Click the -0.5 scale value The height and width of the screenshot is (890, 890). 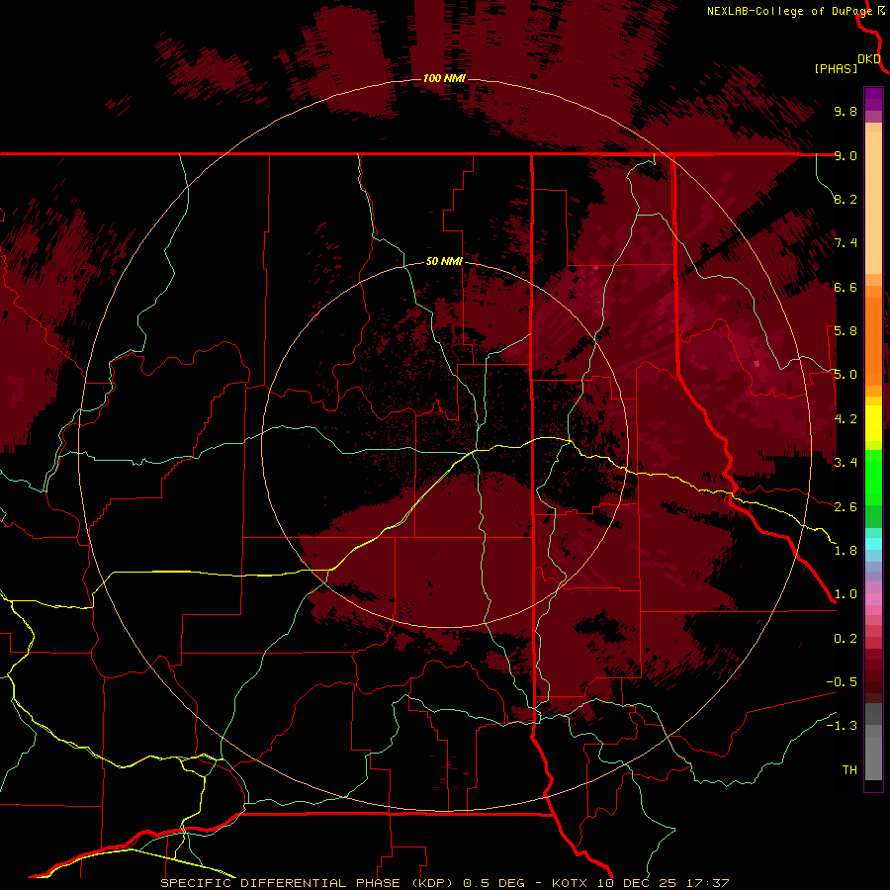[842, 682]
